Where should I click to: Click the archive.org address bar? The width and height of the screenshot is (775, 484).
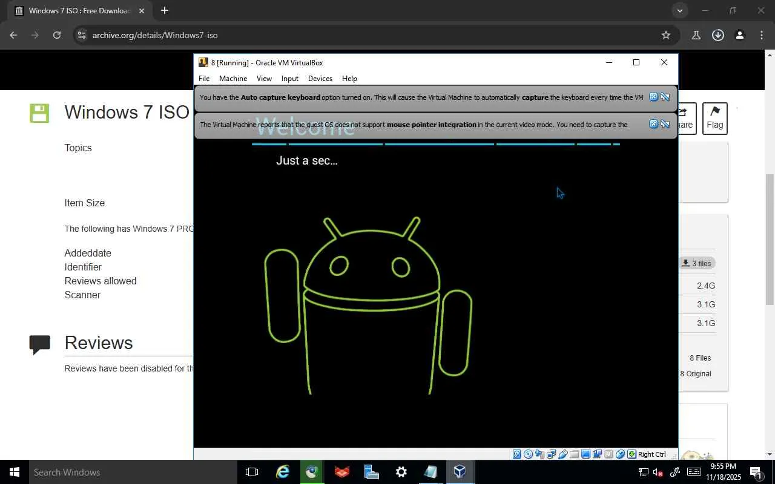[375, 35]
